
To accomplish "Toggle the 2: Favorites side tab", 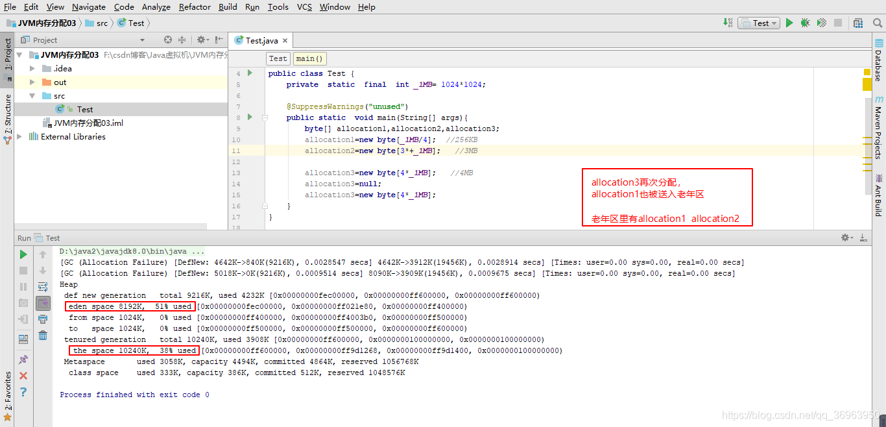I will (7, 396).
